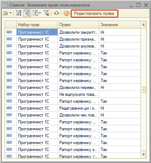Image resolution: width=151 pixels, height=163 pixels.
Task: Select the Рапорт керівнику: г… cell
Action: click(x=78, y=156)
